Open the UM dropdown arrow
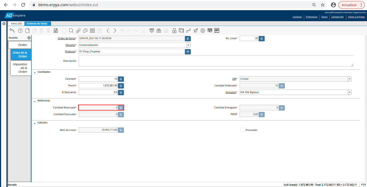Screen dimensions: 367x187 click(350, 79)
